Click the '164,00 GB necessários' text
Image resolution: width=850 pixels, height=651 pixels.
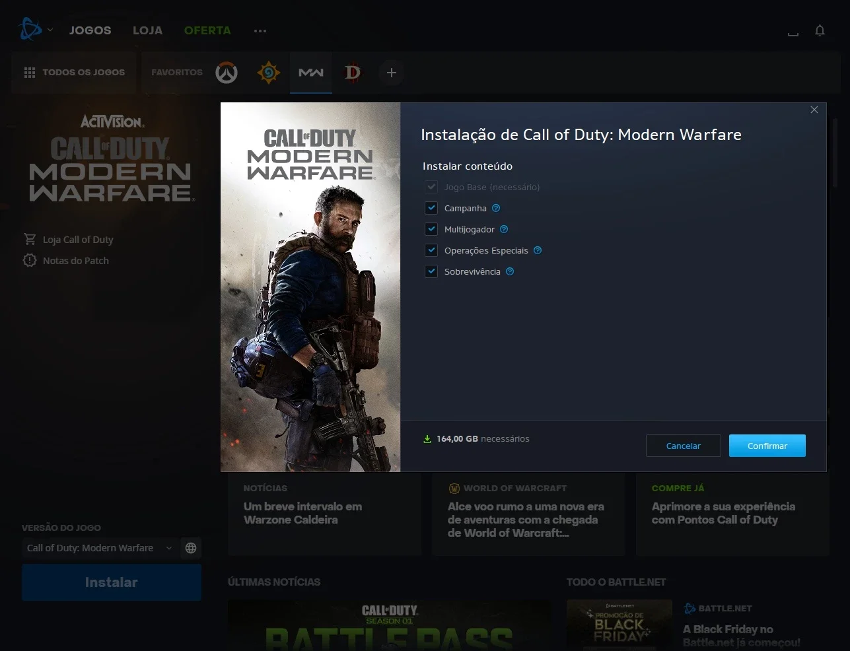[483, 439]
